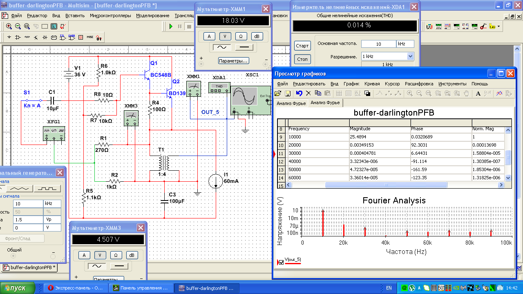Open the TTL components group
Screen dimensions: 523x294
[x=63, y=38]
